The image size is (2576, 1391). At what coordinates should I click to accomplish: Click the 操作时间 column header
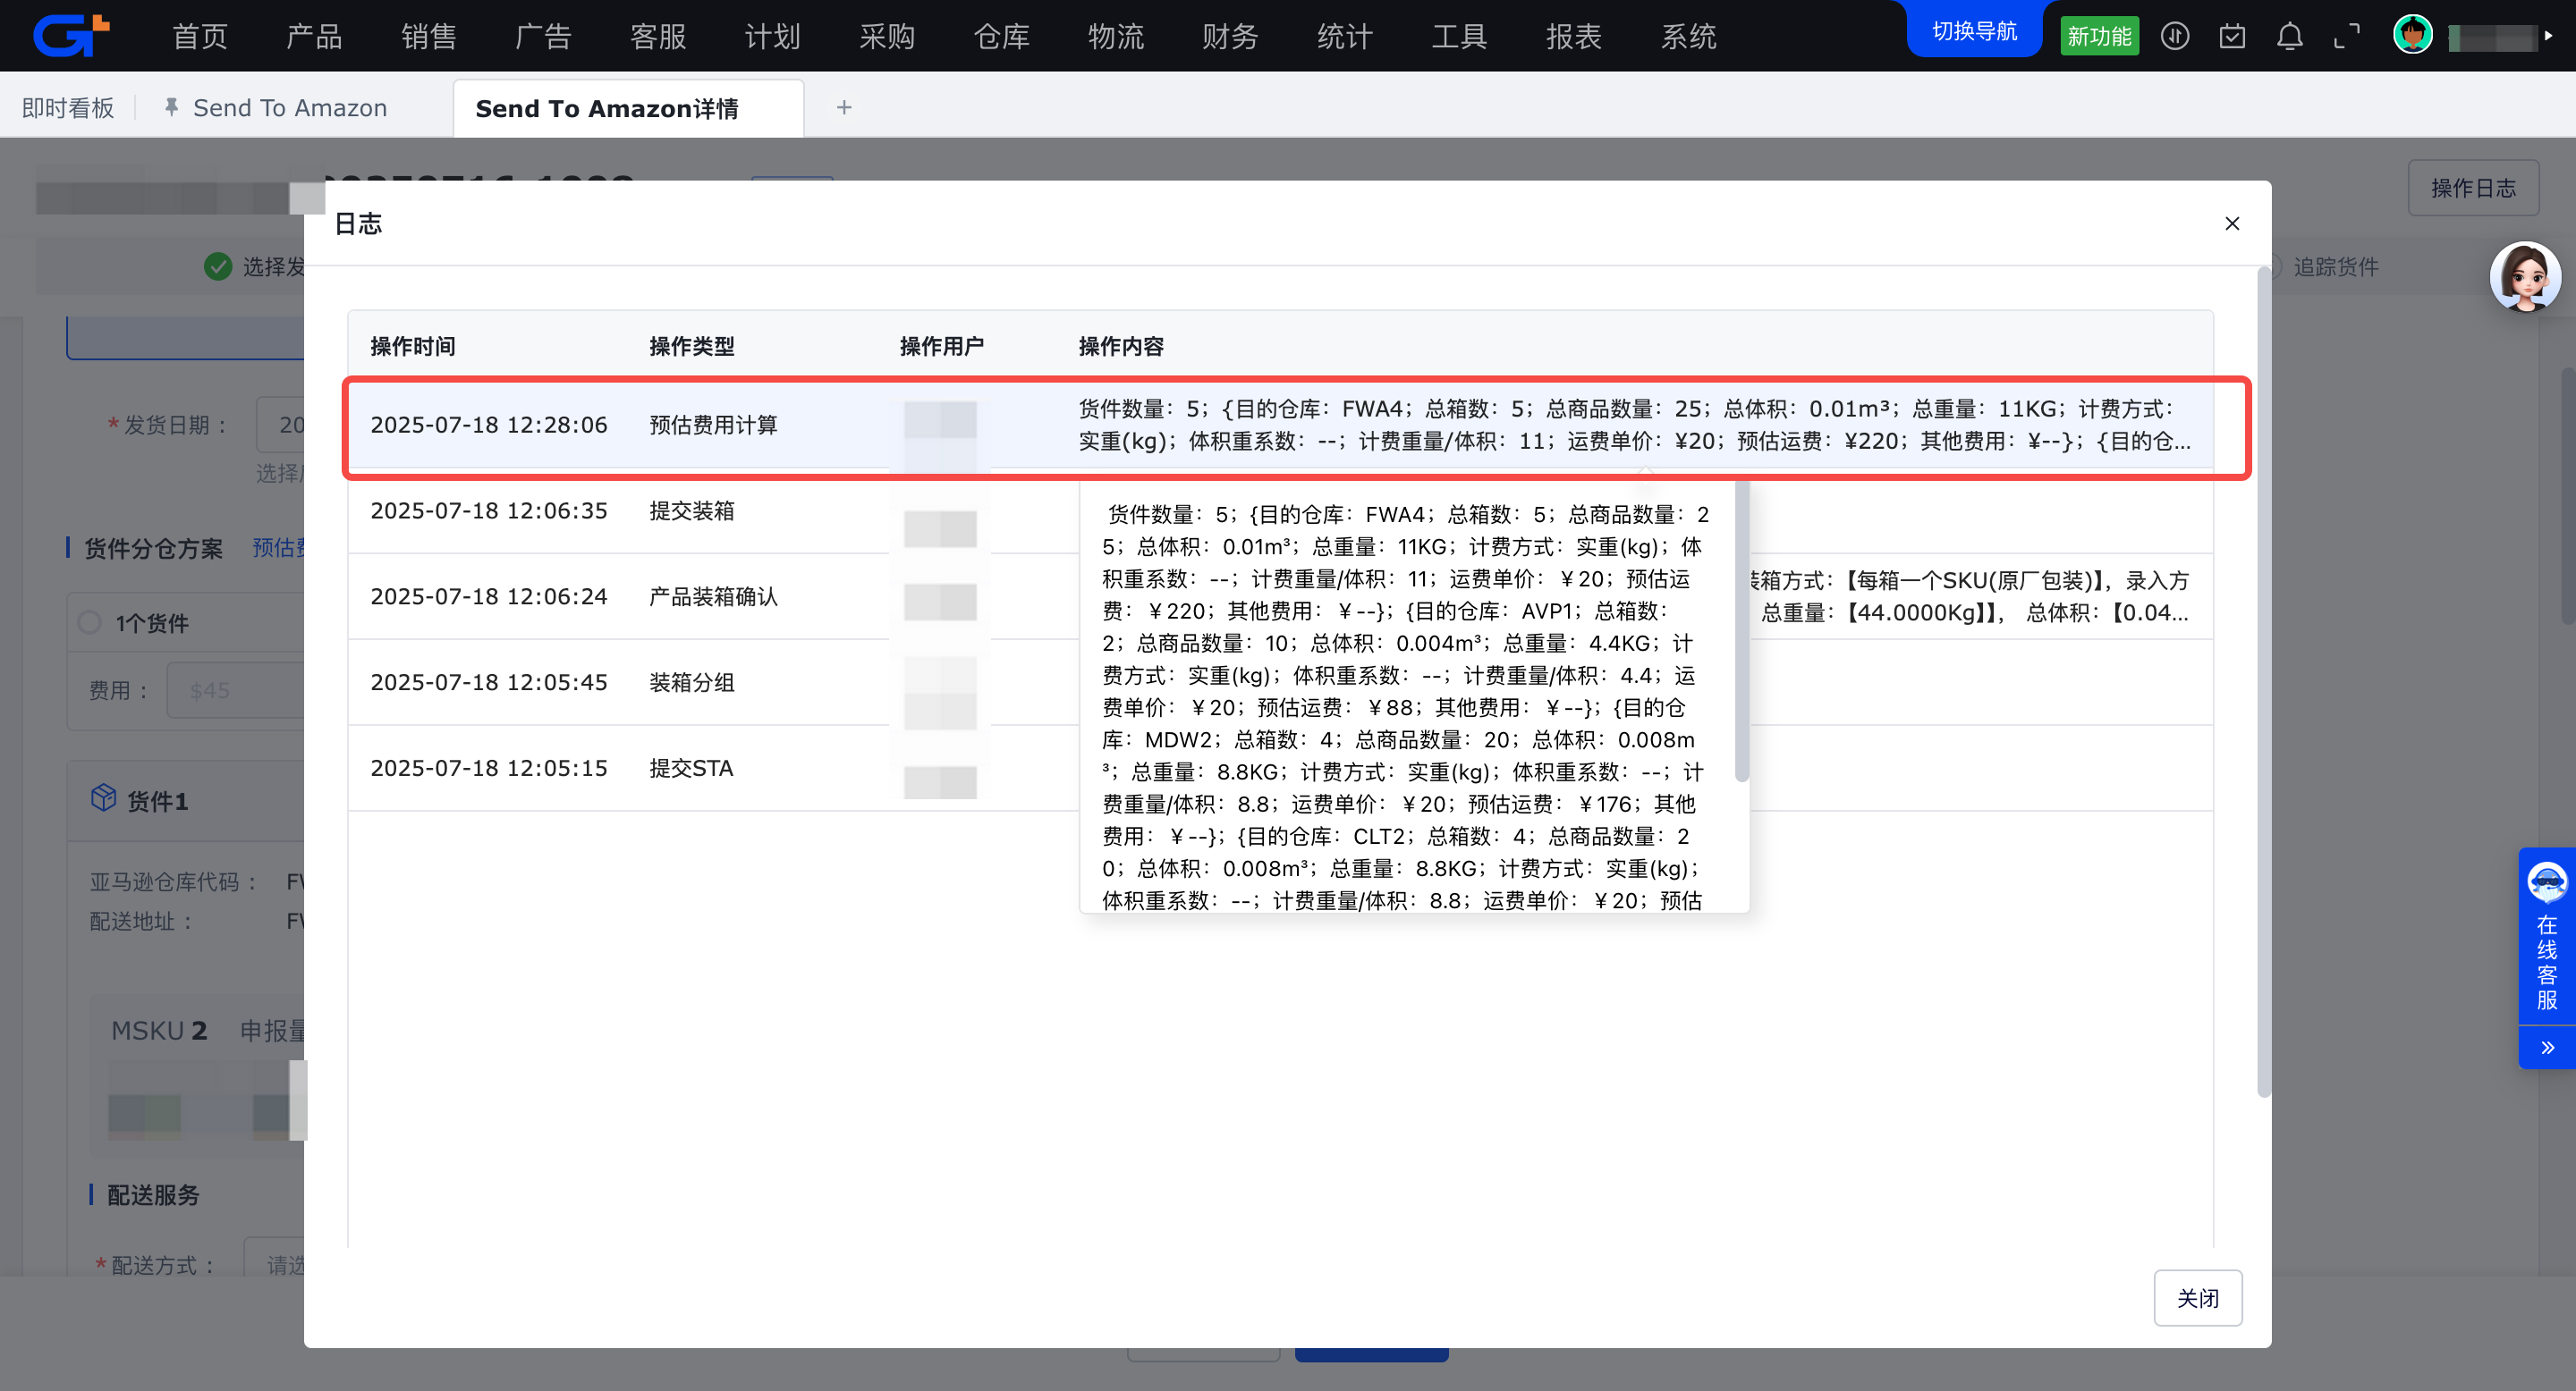click(x=413, y=346)
